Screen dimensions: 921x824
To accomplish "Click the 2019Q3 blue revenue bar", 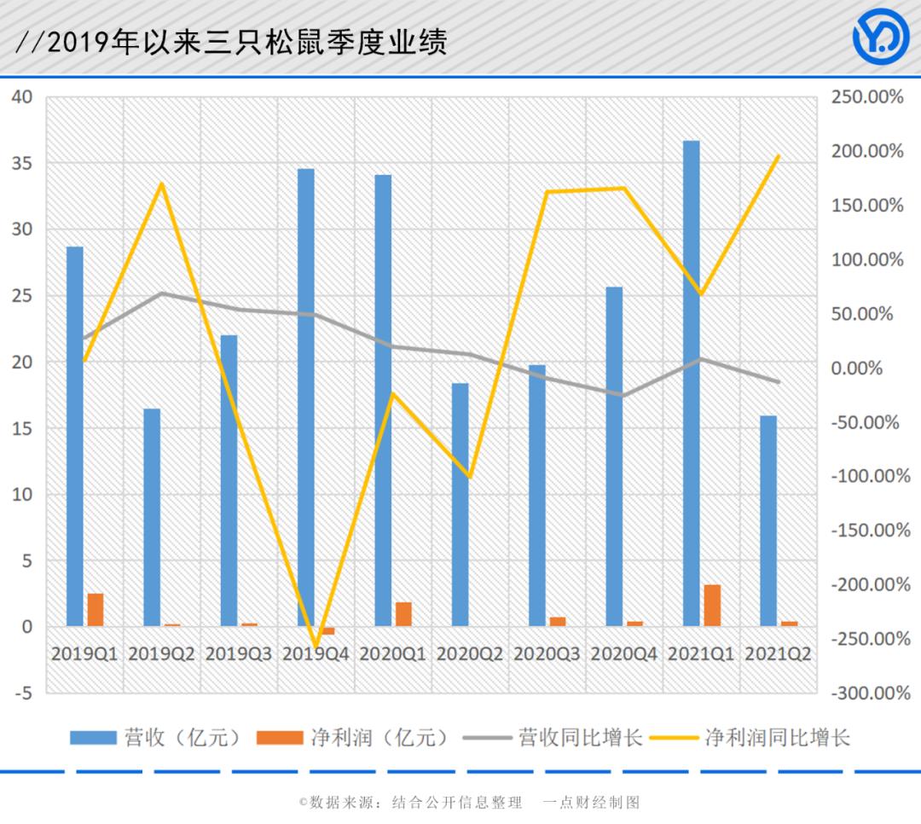I will click(229, 481).
